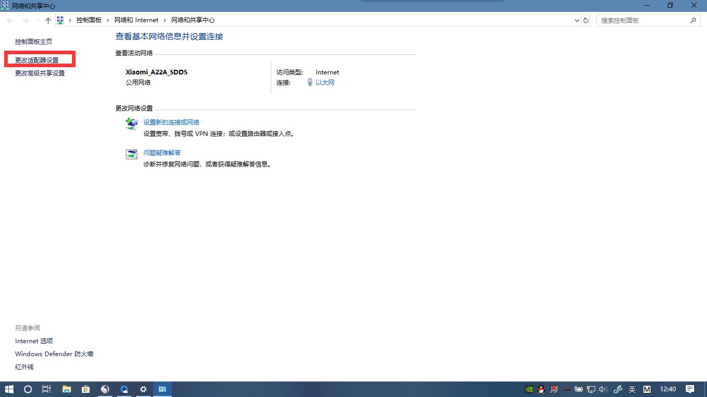This screenshot has width=707, height=397.
Task: Click the 问题疑难解答 troubleshooter icon
Action: pos(132,154)
